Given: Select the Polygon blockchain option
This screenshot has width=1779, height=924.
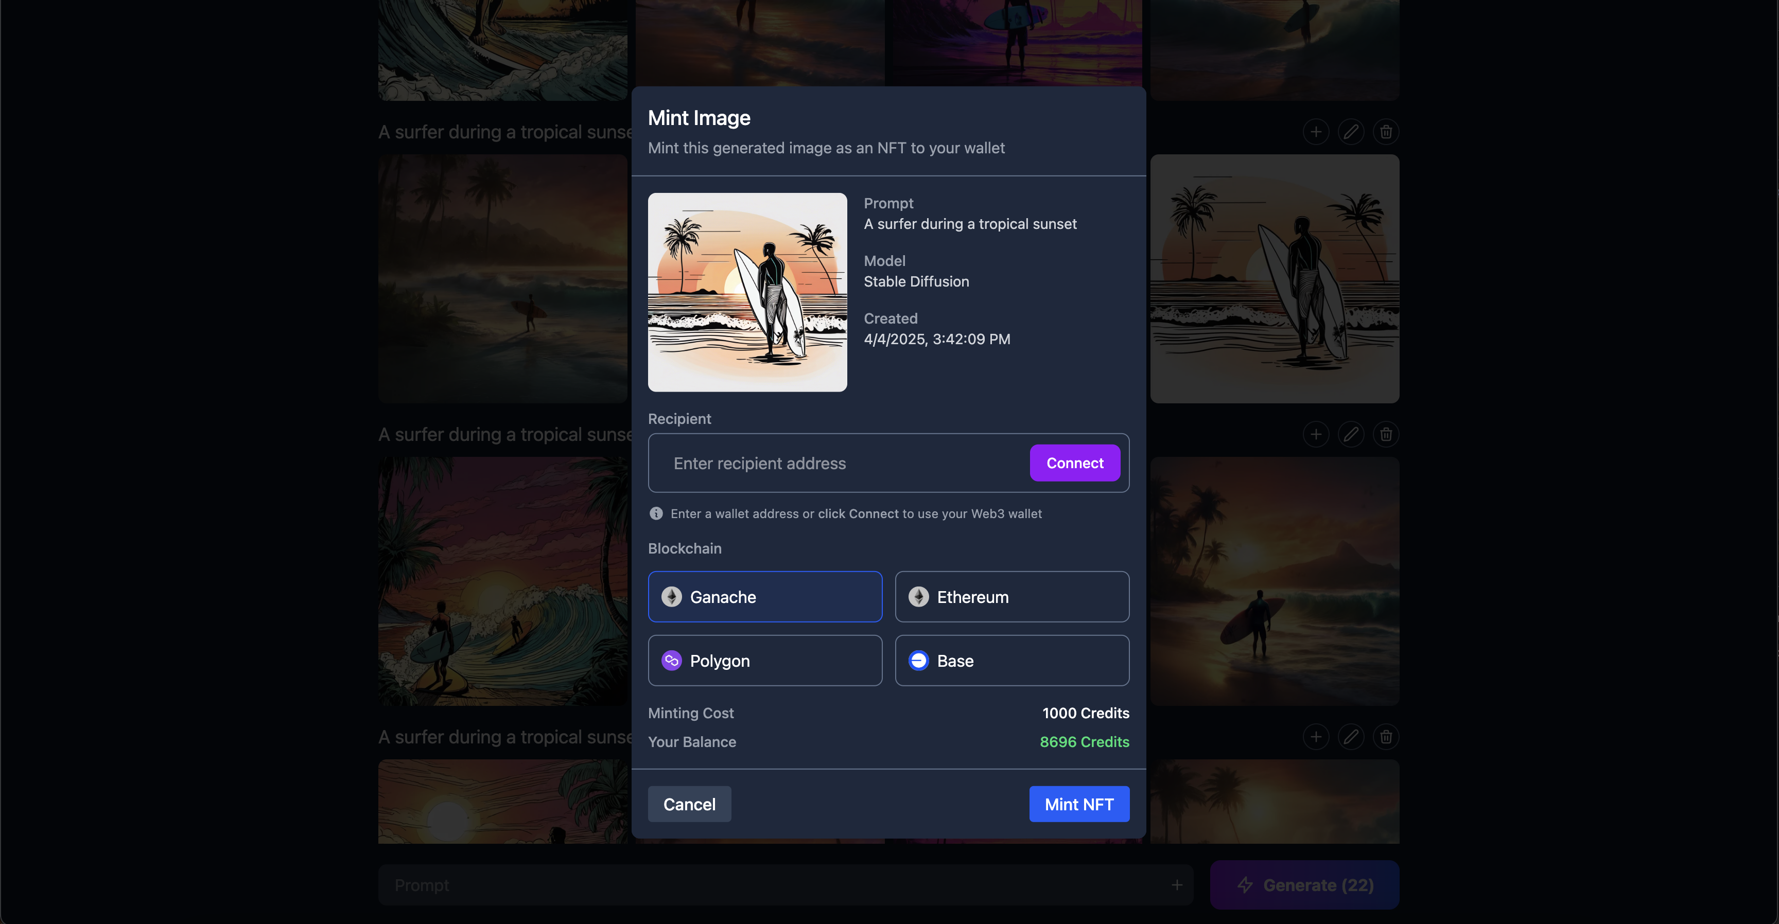Looking at the screenshot, I should coord(764,661).
